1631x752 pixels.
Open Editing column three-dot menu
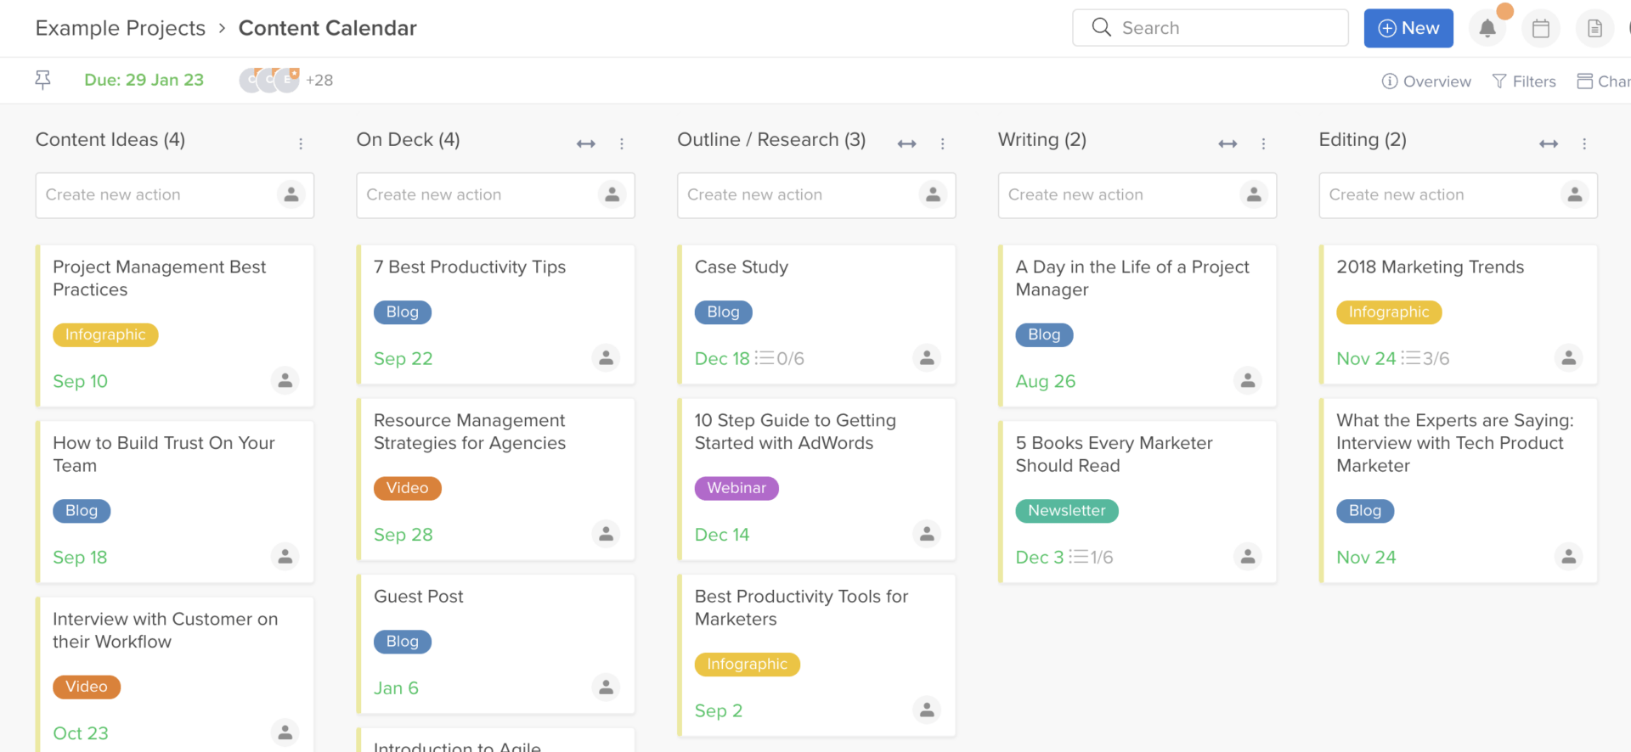click(1584, 144)
